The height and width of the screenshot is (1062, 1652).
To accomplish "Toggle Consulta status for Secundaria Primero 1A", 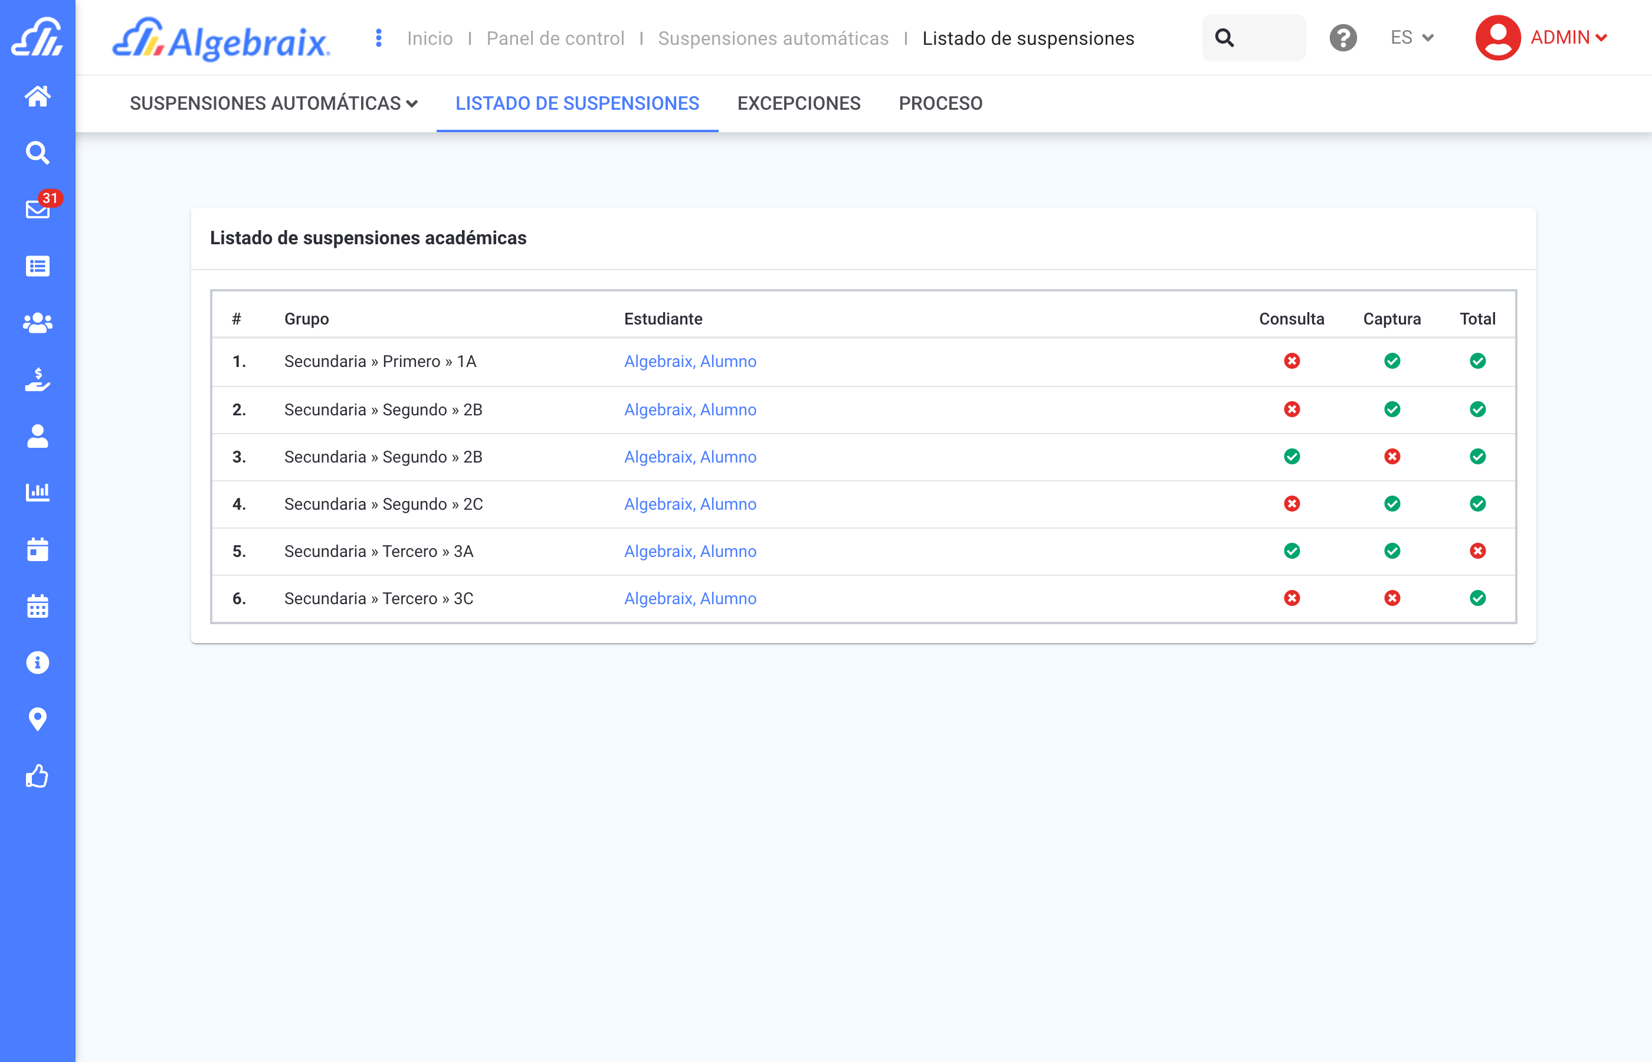I will [1292, 360].
